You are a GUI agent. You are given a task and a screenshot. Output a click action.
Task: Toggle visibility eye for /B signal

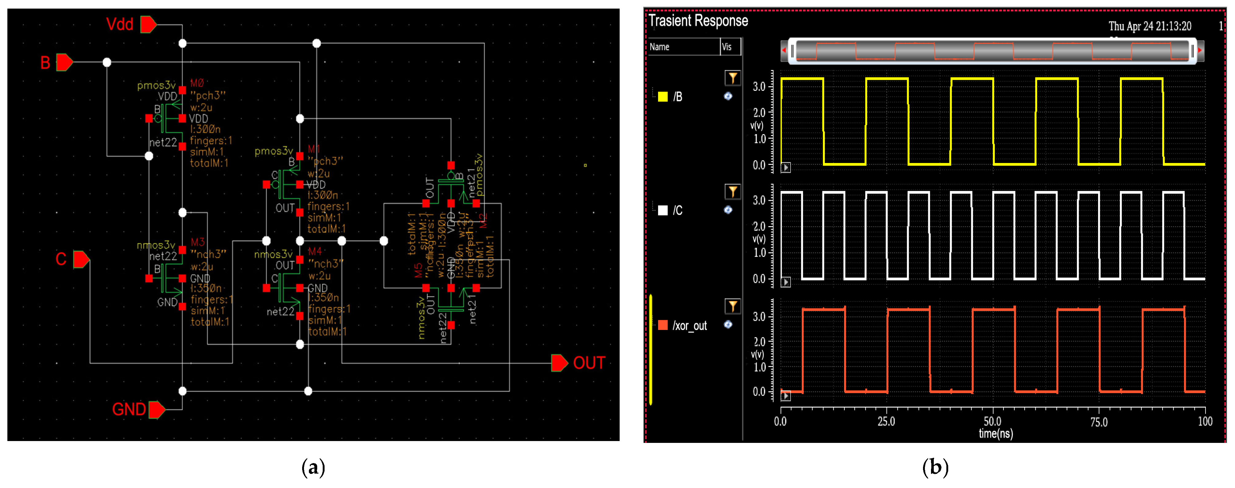tap(728, 96)
